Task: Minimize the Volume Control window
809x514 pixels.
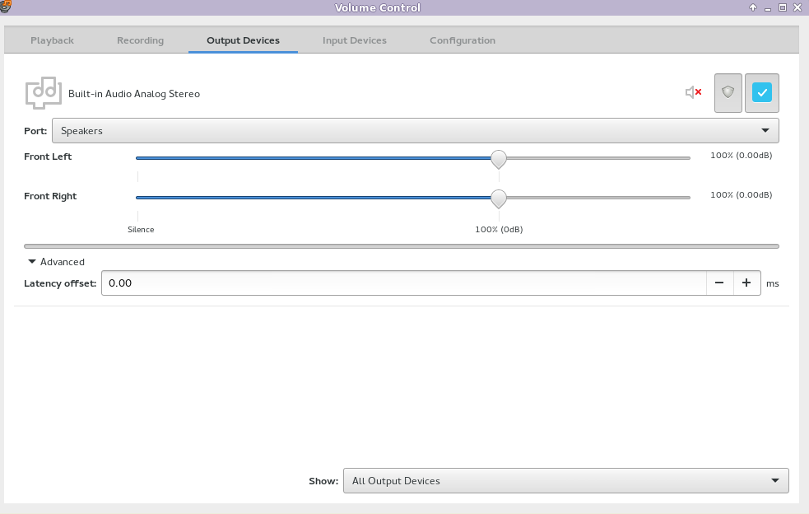Action: tap(768, 7)
